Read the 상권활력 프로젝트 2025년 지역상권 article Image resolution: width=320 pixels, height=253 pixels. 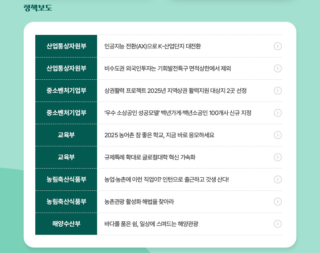pyautogui.click(x=175, y=91)
